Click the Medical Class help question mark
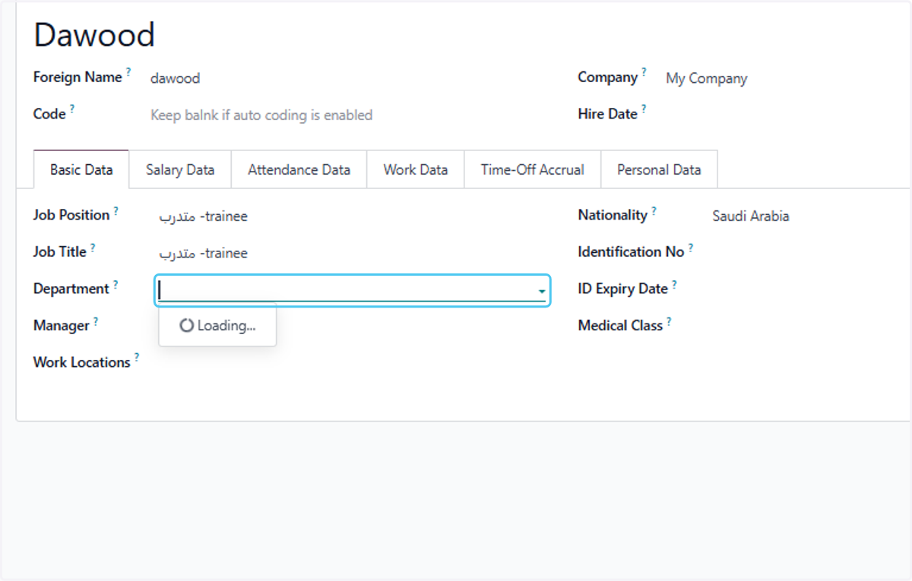The image size is (912, 581). pos(669,320)
